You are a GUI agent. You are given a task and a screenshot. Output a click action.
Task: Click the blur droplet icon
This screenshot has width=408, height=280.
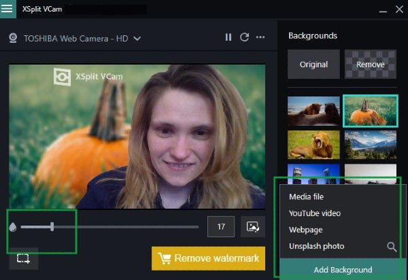[x=13, y=227]
